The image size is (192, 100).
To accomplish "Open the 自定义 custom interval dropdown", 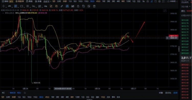I will coord(47,1).
